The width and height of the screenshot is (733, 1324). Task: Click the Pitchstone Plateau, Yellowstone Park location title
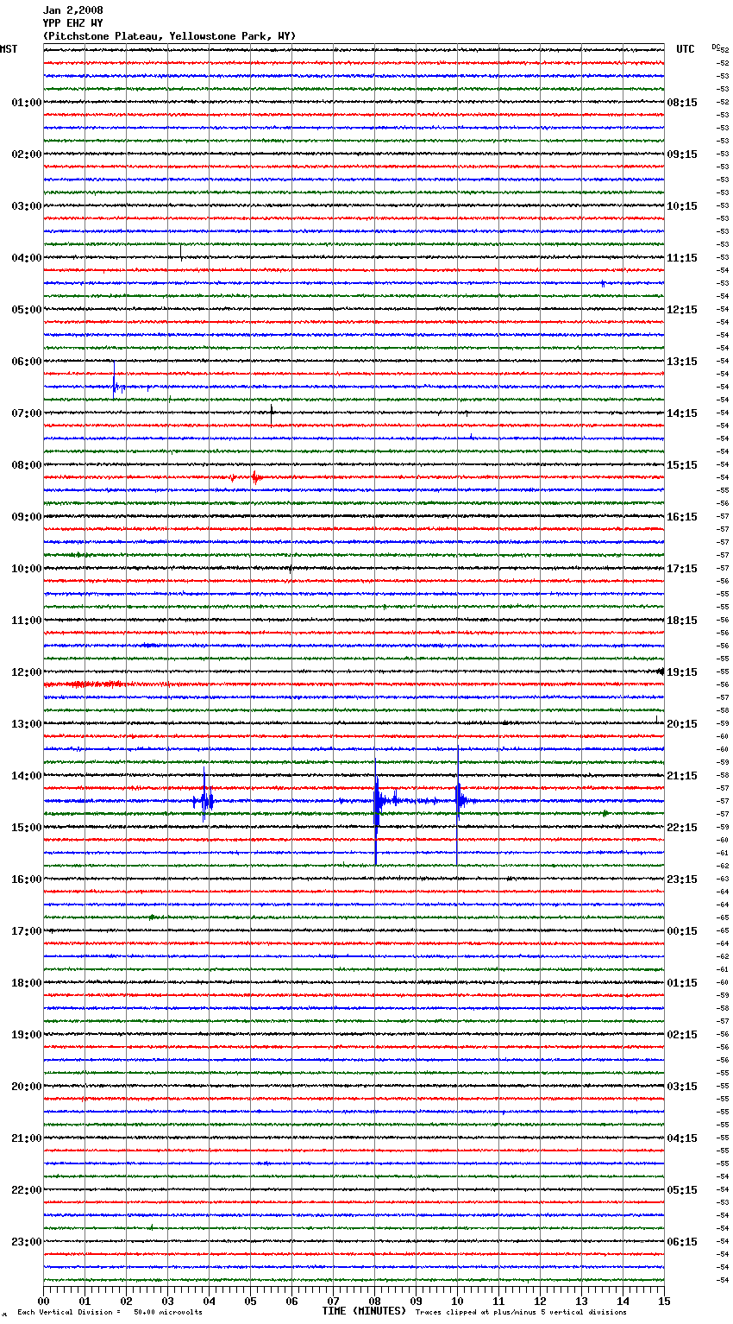click(169, 36)
